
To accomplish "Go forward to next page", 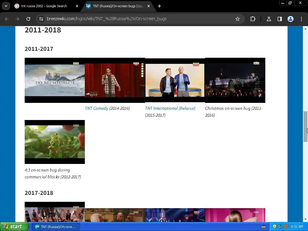I will 17,19.
